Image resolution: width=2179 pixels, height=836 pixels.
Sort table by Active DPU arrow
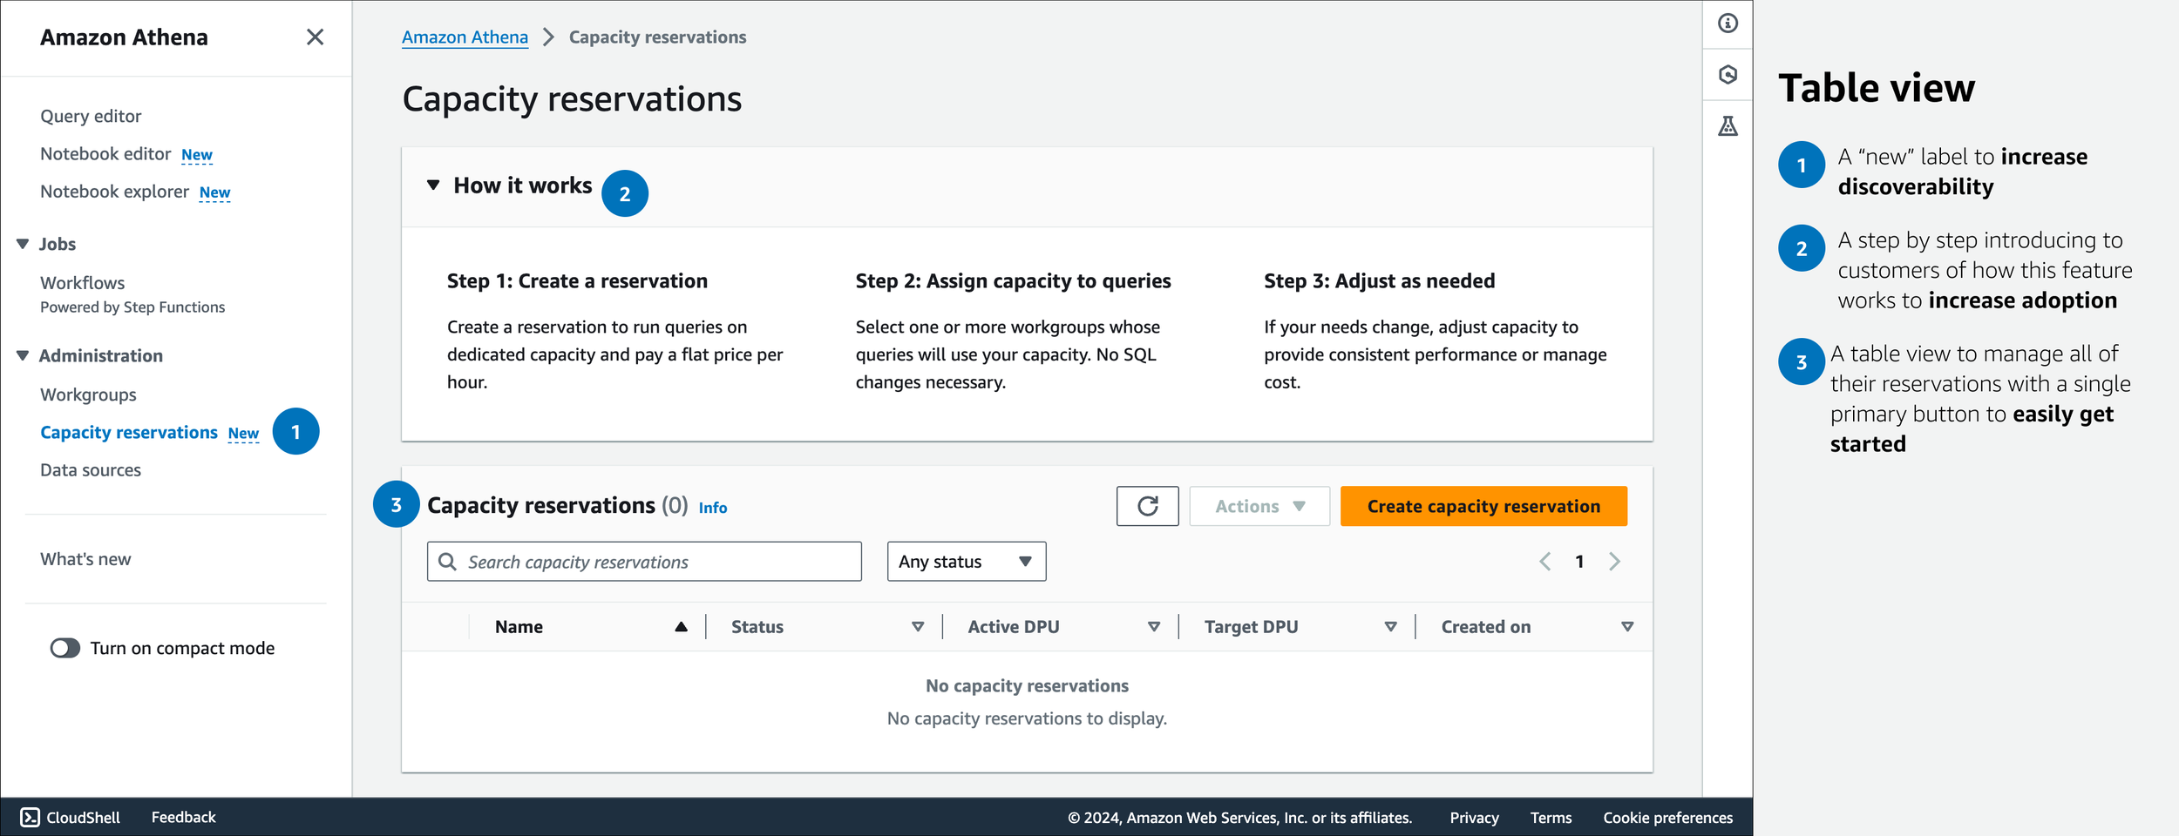point(1153,627)
